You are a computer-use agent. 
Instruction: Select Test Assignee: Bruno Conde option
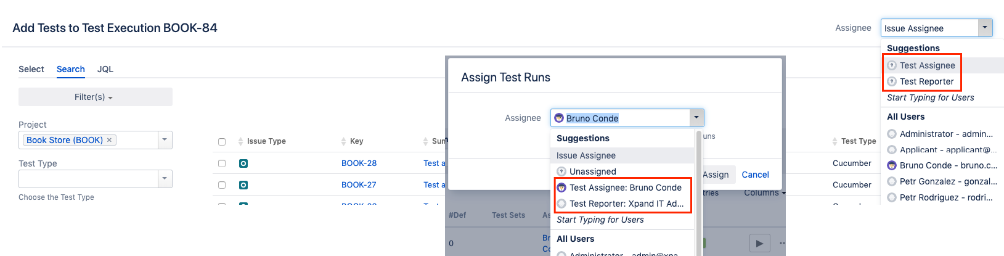(622, 188)
